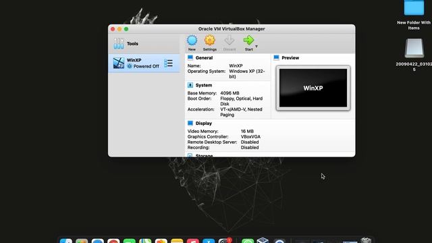Start the WinXP machine with green arrow

point(248,40)
